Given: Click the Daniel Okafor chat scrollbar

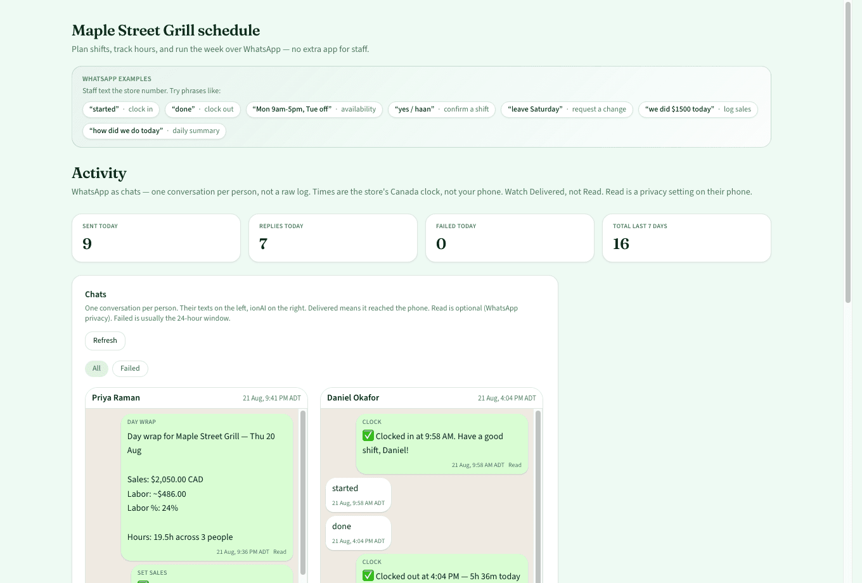Looking at the screenshot, I should (x=538, y=497).
